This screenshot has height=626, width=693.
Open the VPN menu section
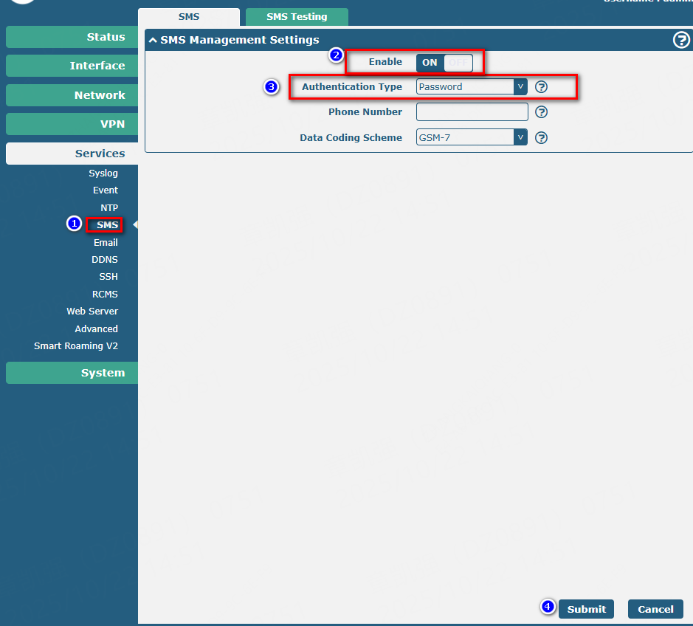pyautogui.click(x=72, y=124)
